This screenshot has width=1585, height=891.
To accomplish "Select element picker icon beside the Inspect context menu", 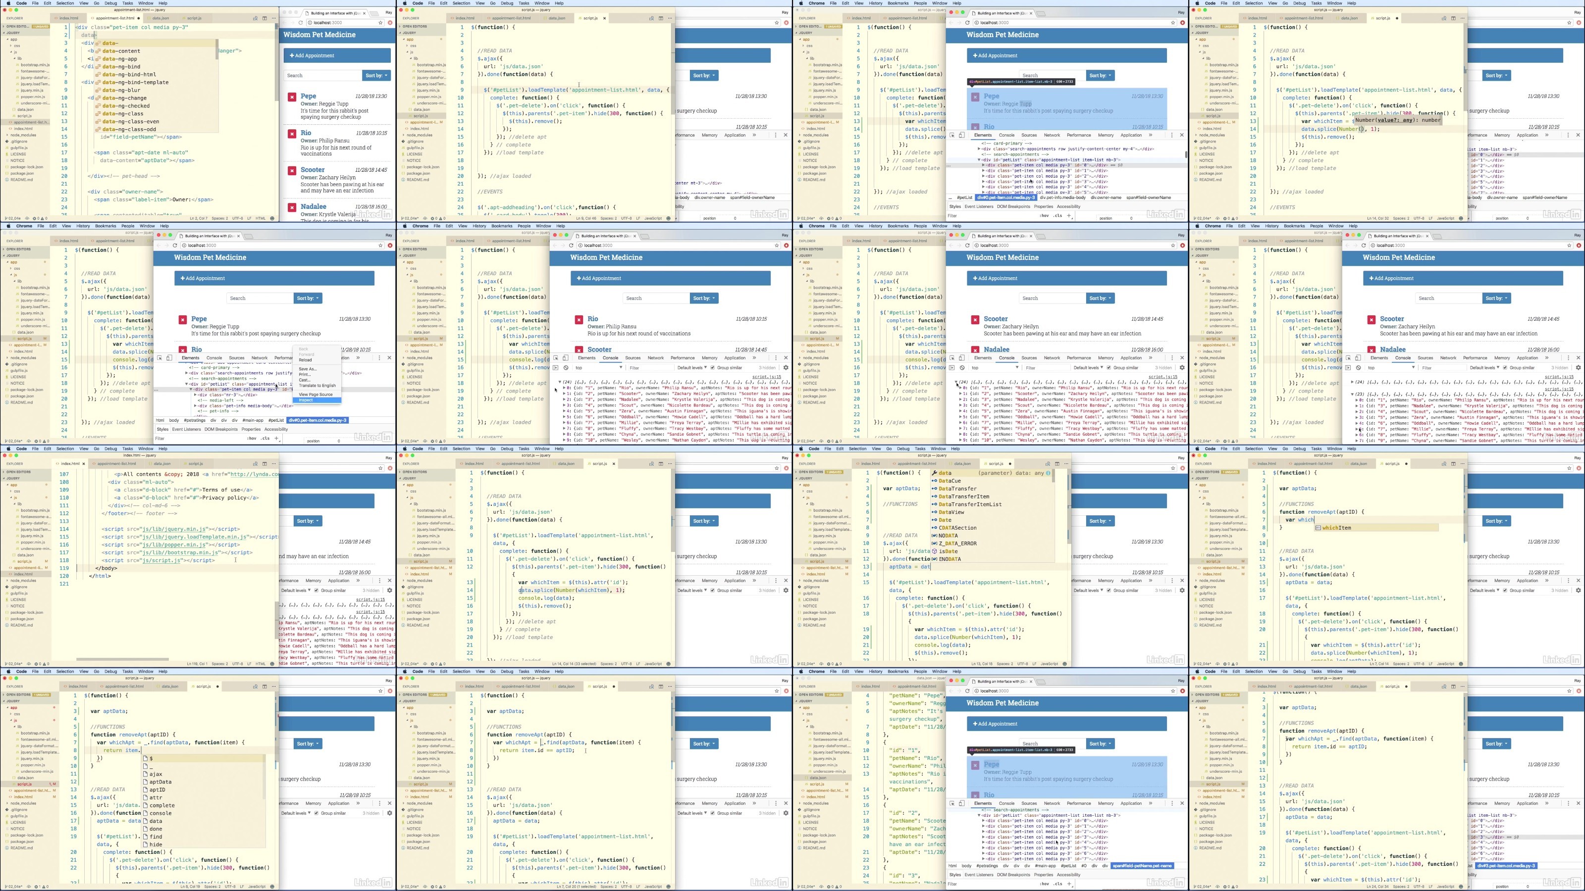I will (159, 358).
